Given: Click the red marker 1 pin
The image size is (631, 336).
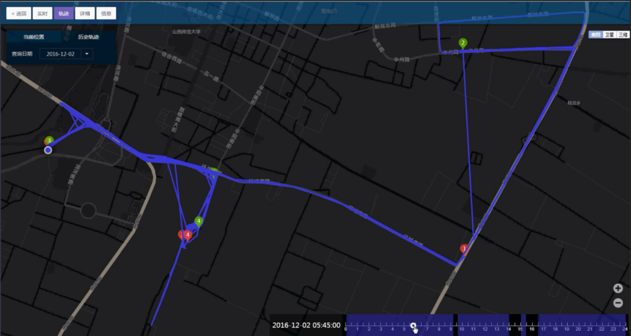Looking at the screenshot, I should coord(464,249).
